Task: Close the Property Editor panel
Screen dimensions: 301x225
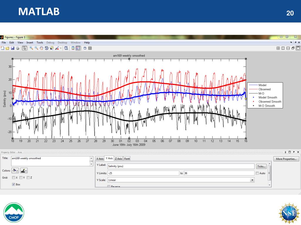Action: click(x=298, y=152)
